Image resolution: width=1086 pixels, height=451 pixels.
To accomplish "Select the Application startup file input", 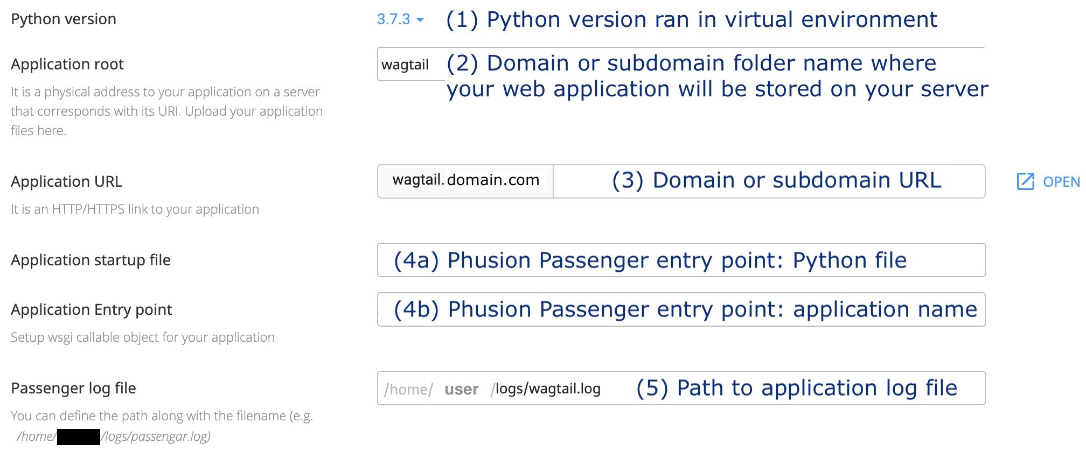I will tap(681, 260).
